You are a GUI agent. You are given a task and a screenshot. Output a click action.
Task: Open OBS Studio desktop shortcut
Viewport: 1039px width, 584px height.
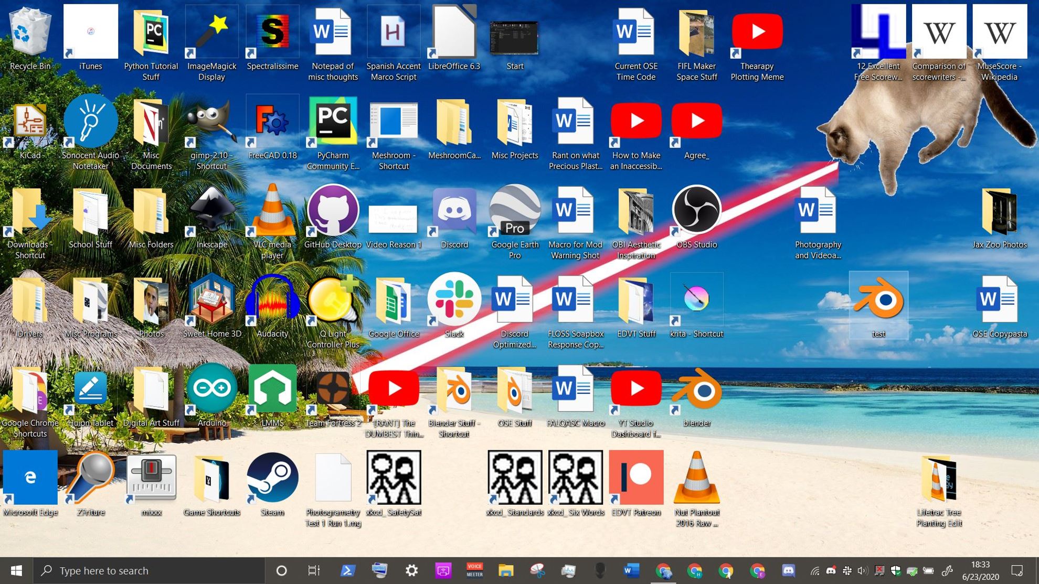[x=696, y=211]
